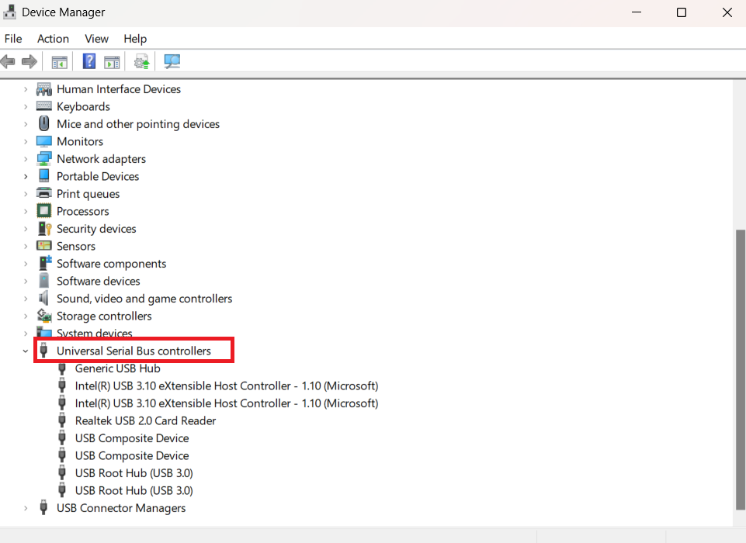Click the Forward navigation arrow
The width and height of the screenshot is (746, 543).
(x=29, y=61)
